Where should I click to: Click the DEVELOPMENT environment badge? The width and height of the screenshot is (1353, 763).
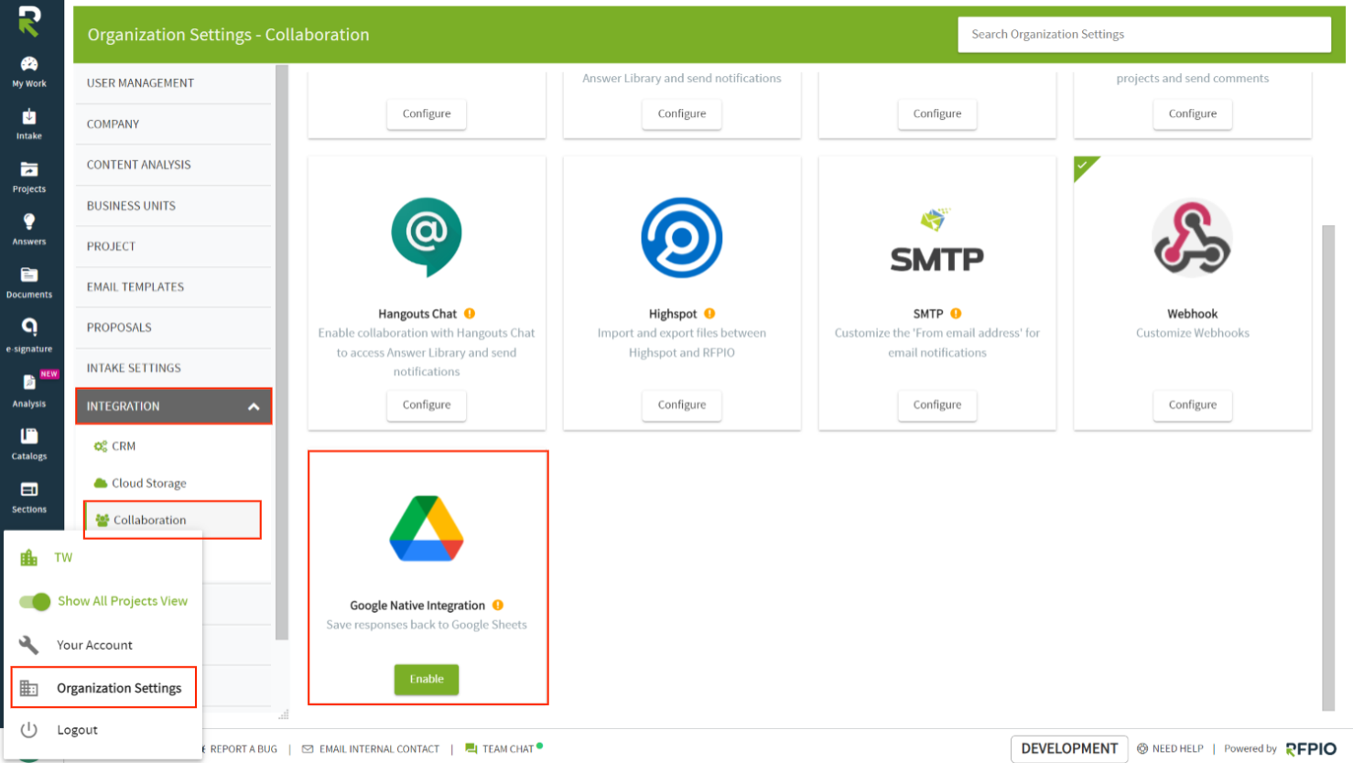[x=1069, y=748]
